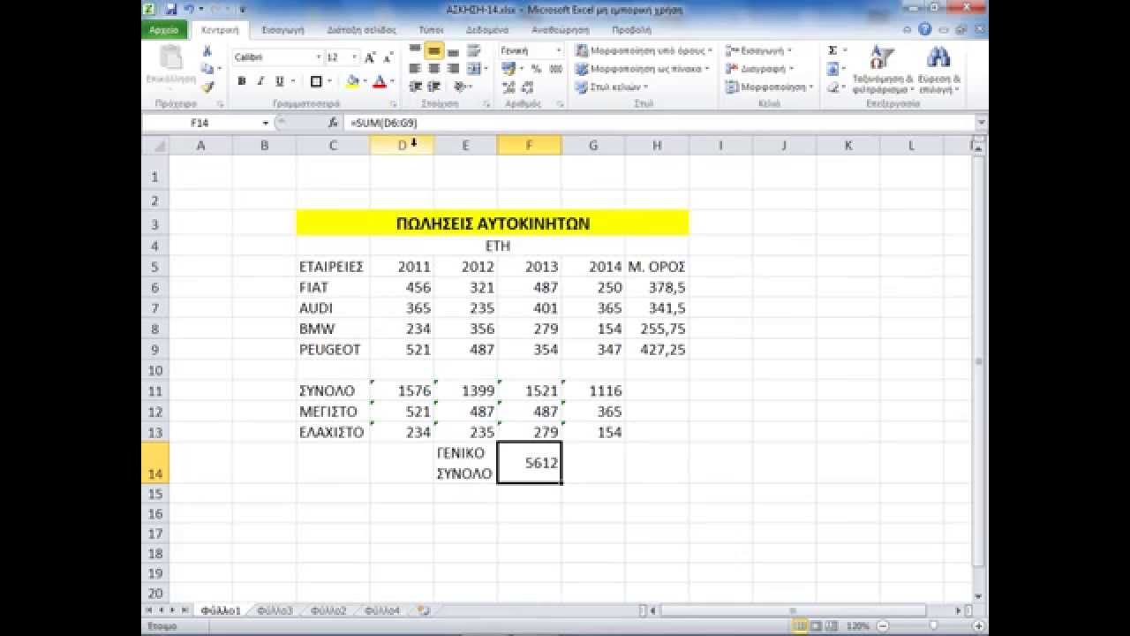The image size is (1130, 636).
Task: Select cell with value 5612
Action: 530,463
